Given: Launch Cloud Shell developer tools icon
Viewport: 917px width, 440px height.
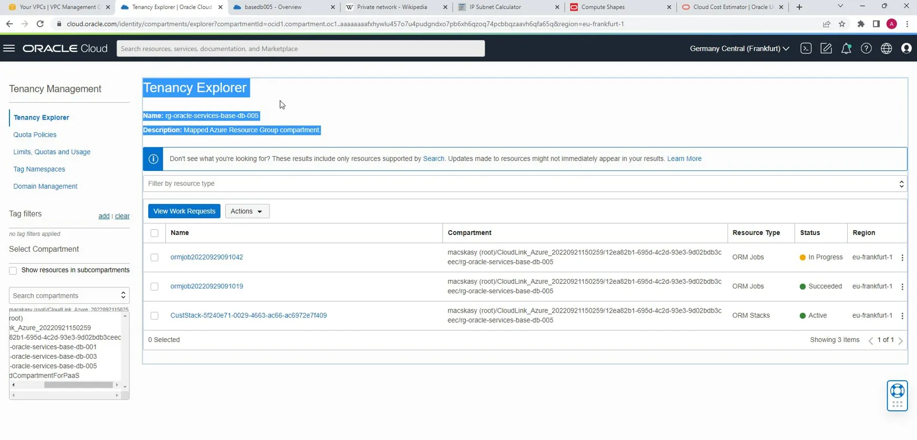Looking at the screenshot, I should pos(806,48).
